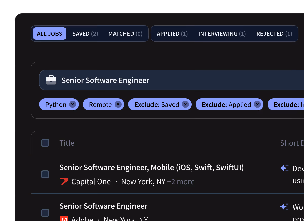Click the Exclude: Saved chip label
The height and width of the screenshot is (221, 304).
[157, 105]
